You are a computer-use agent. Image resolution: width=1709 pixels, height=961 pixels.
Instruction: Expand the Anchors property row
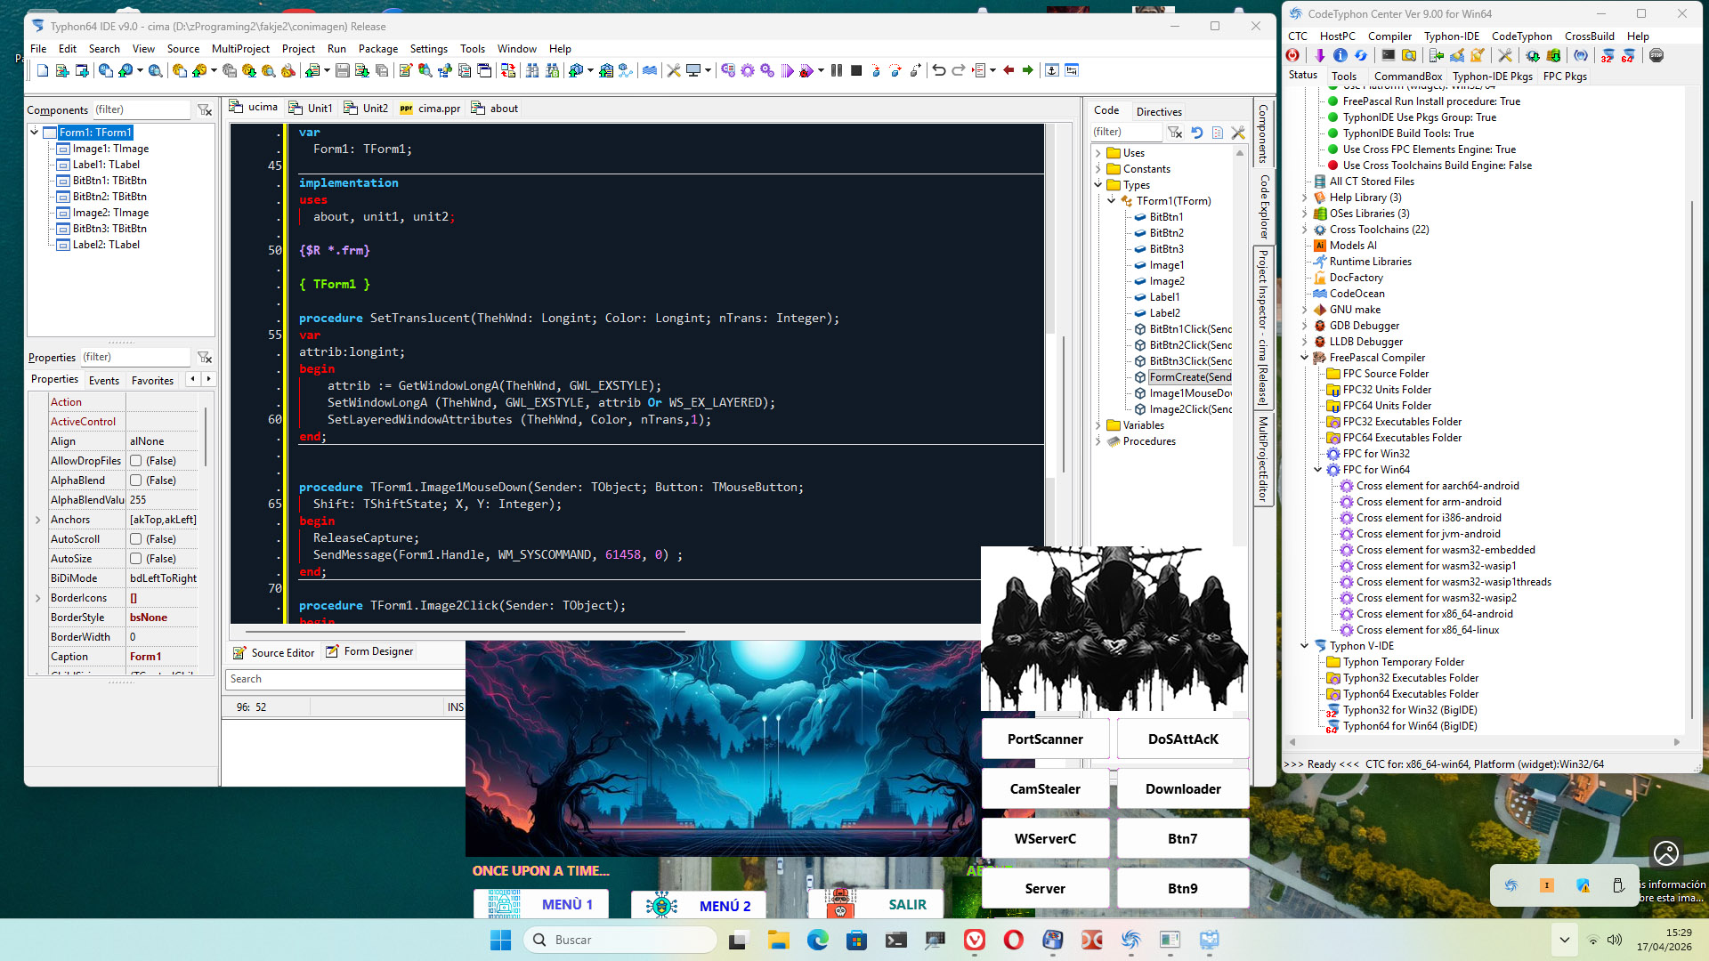click(x=37, y=520)
